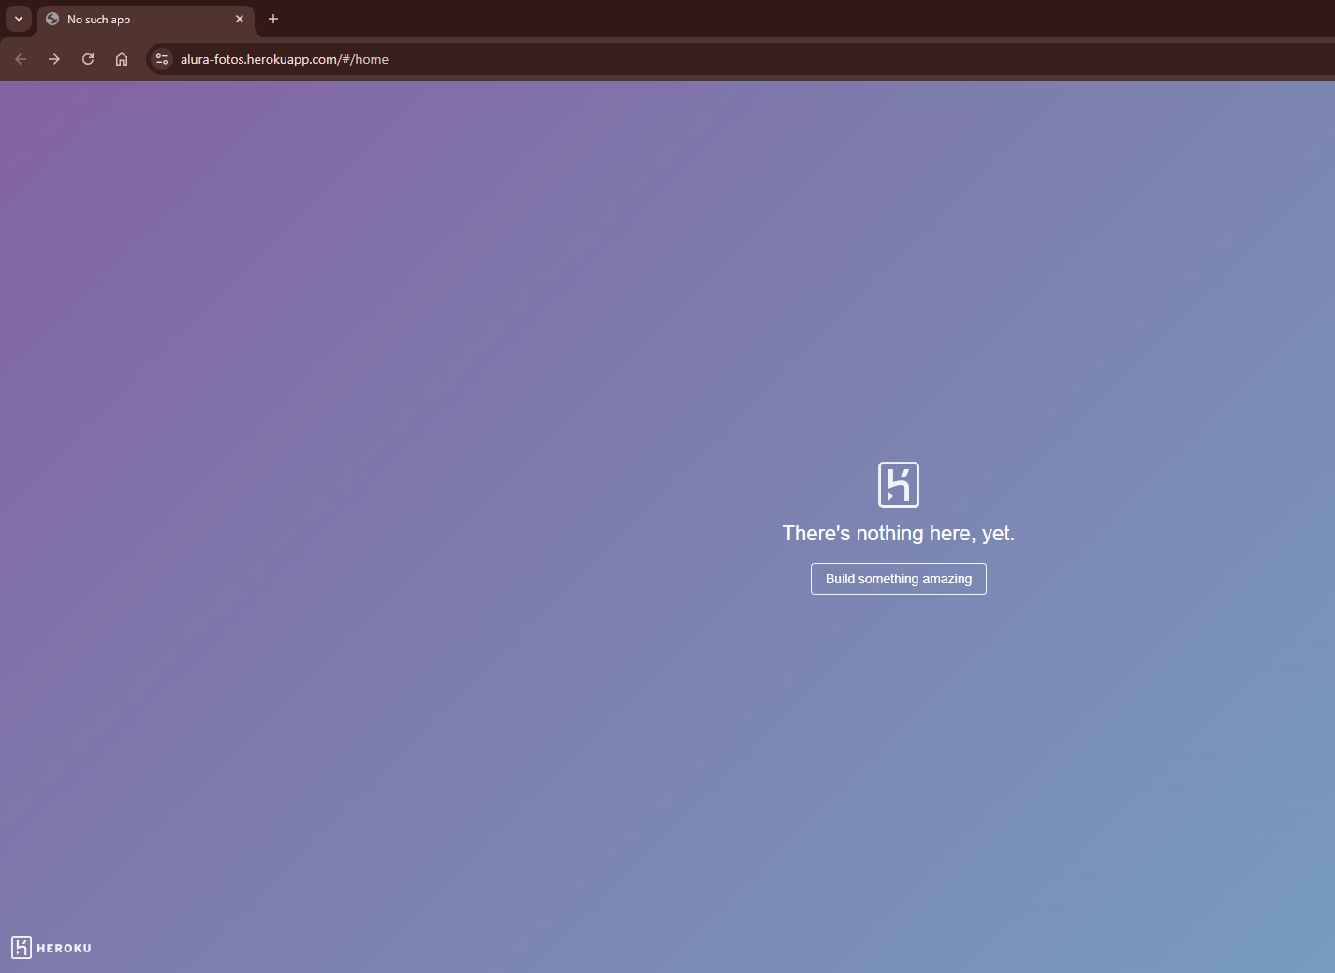Go forward using the forward arrow

[54, 59]
